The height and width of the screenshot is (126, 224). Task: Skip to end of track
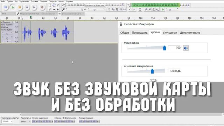[x=34, y=7]
